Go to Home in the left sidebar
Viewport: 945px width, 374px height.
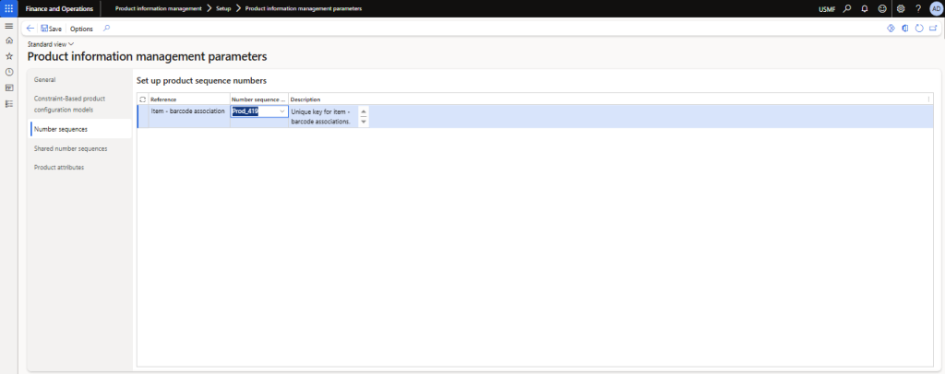click(8, 41)
